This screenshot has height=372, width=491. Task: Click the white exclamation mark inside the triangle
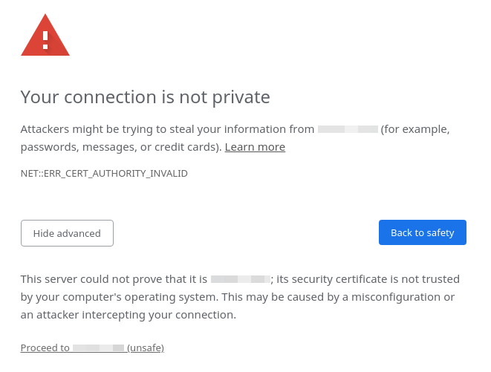[x=45, y=39]
